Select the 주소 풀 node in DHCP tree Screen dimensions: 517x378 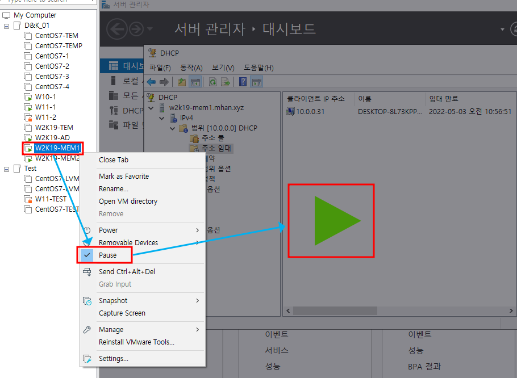pos(212,138)
